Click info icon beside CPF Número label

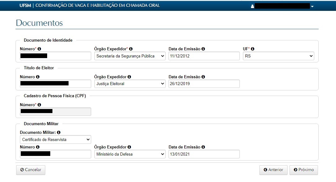coord(39,105)
